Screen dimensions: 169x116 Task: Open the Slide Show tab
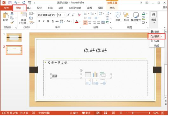[75, 8]
